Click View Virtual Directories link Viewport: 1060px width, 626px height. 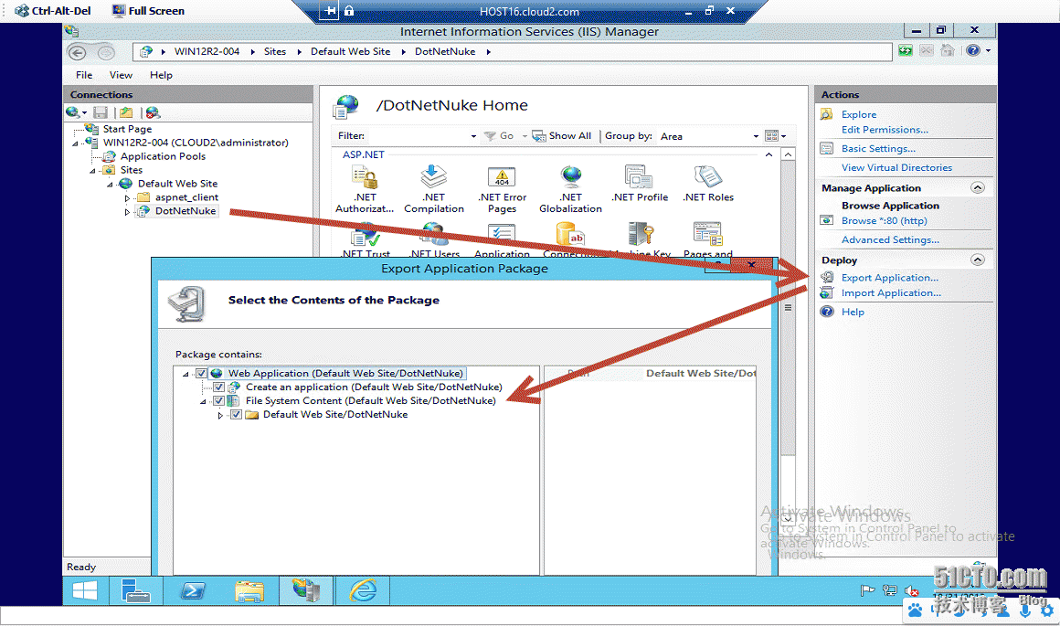tap(896, 167)
